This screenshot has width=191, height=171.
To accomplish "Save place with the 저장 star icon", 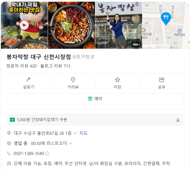I will (x=117, y=80).
